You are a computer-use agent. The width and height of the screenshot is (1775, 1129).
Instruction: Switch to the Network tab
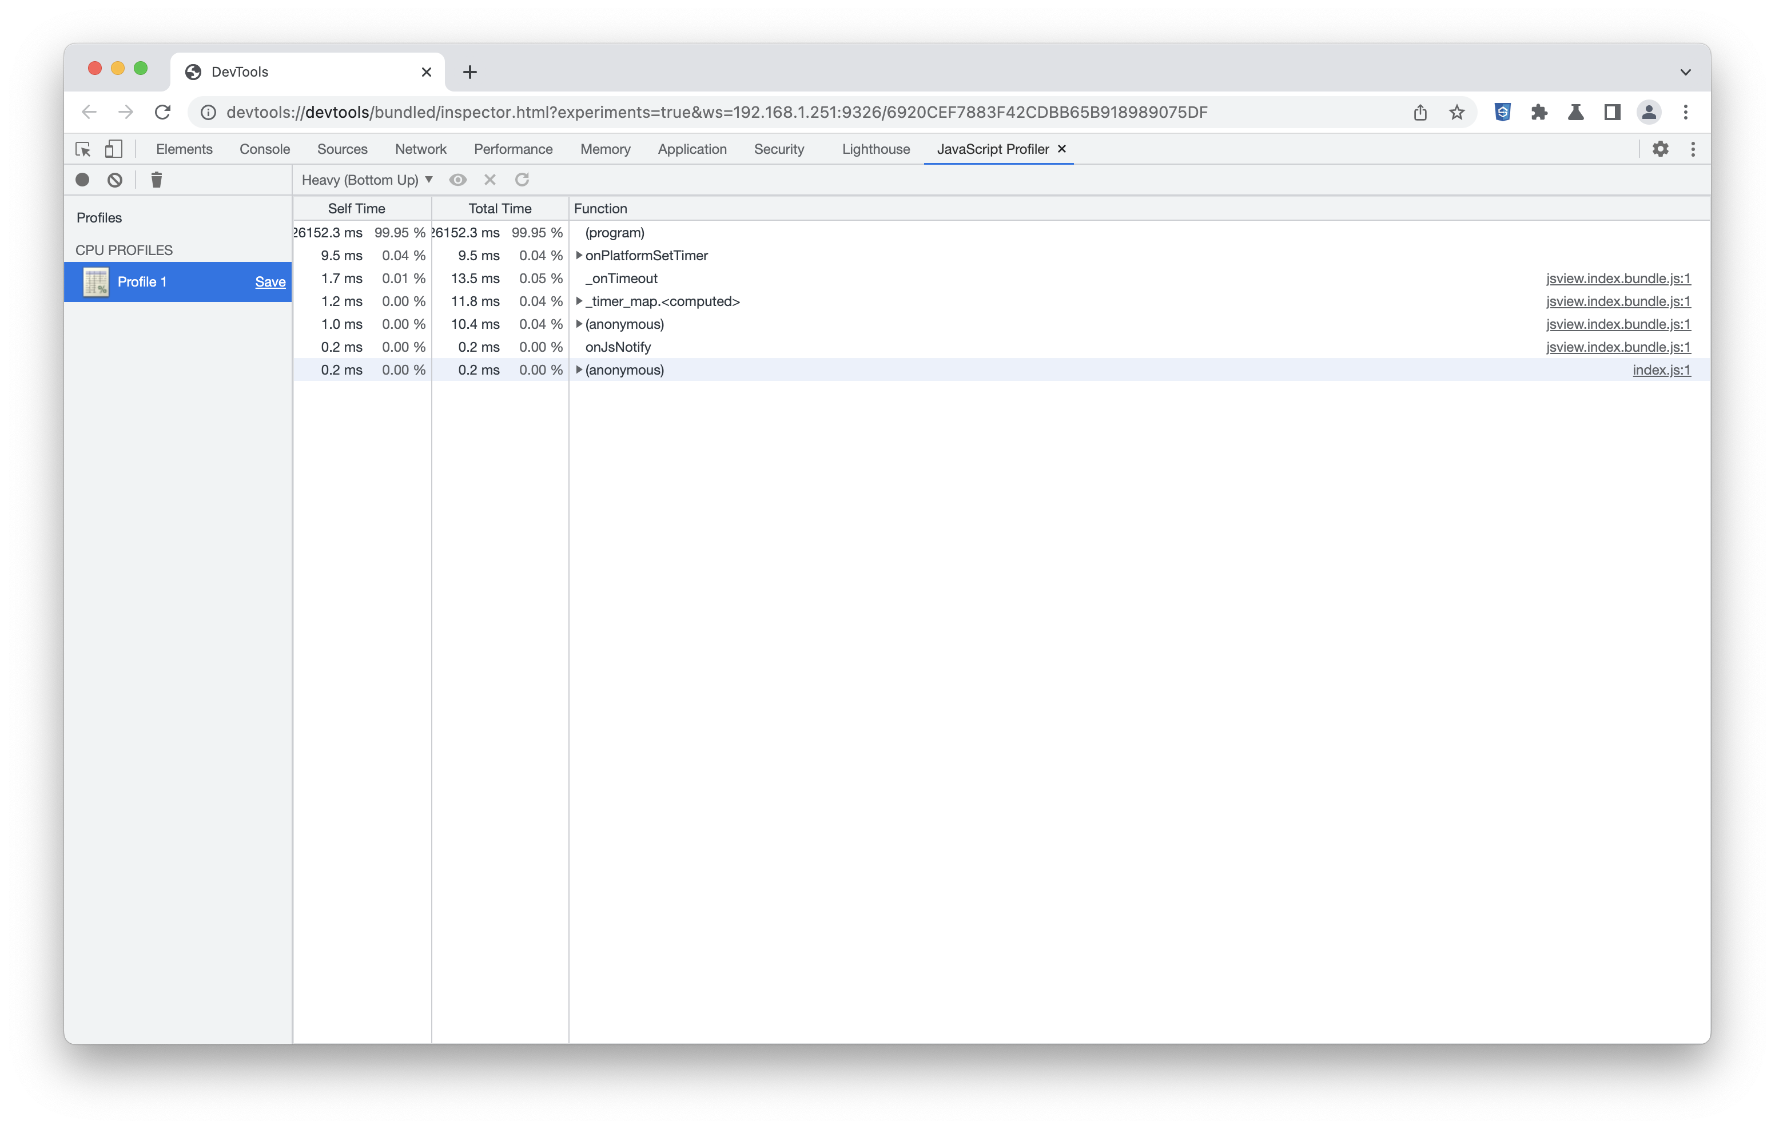pos(420,149)
